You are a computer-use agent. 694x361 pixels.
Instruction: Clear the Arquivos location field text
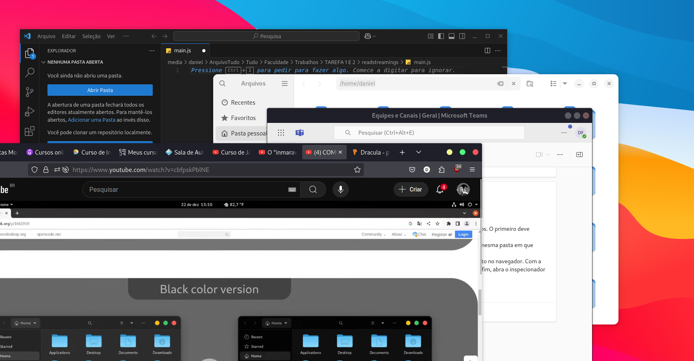(x=500, y=84)
